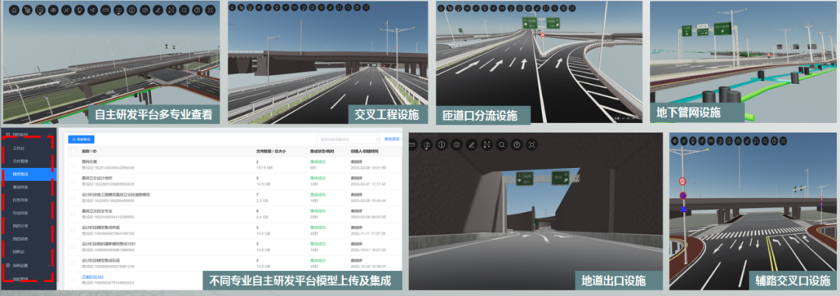
Task: Select the pencil markup icon in the tunnel viewer toolbar
Action: (471, 145)
